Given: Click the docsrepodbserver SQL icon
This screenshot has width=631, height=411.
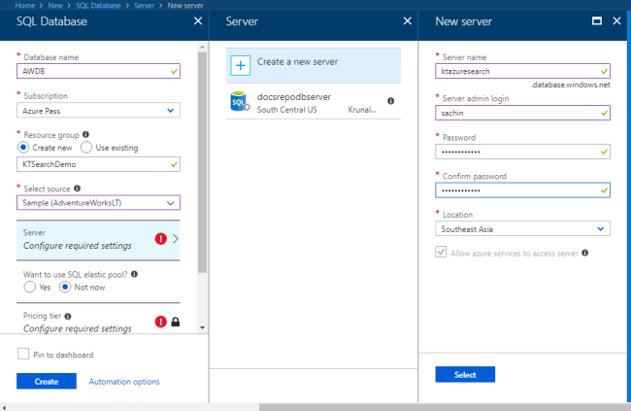Looking at the screenshot, I should click(x=240, y=102).
